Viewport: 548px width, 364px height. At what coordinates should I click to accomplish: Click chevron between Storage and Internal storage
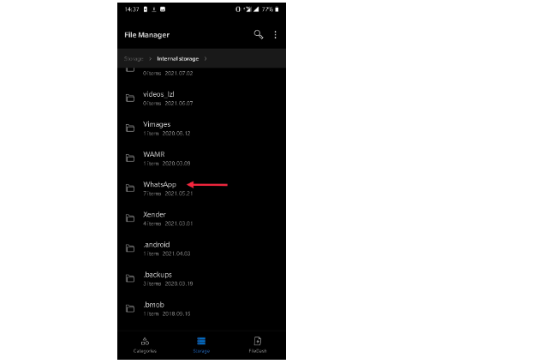pos(151,59)
